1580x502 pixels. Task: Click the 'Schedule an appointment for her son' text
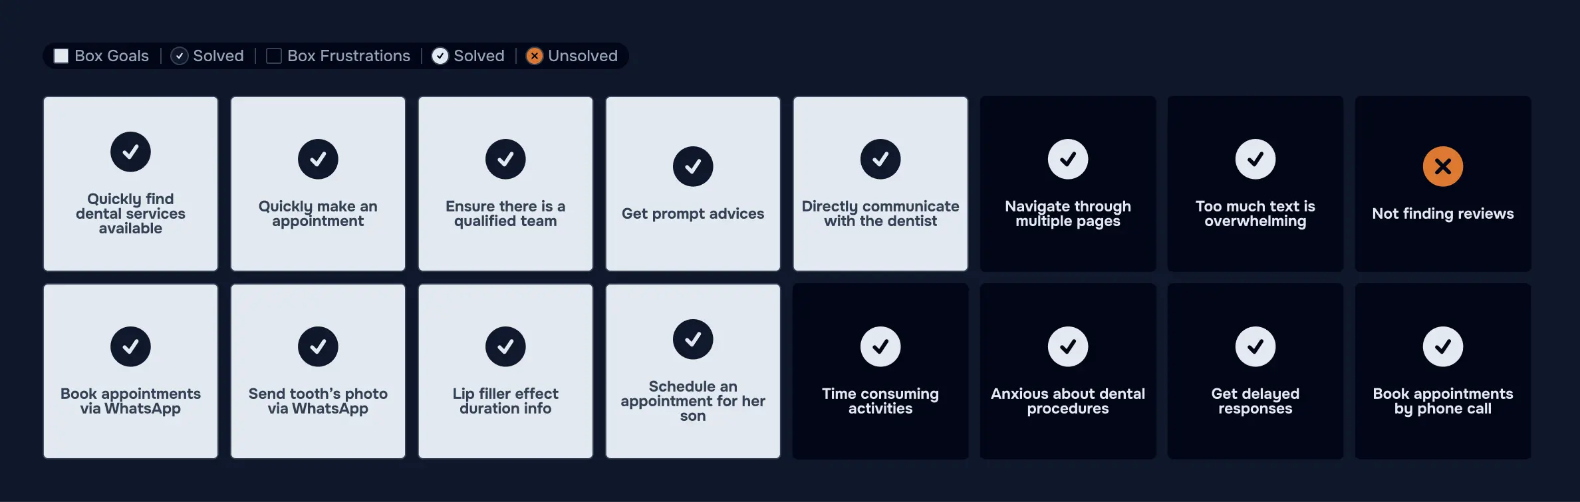click(x=693, y=401)
